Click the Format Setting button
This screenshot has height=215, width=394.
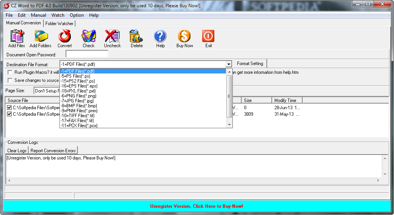tap(250, 64)
